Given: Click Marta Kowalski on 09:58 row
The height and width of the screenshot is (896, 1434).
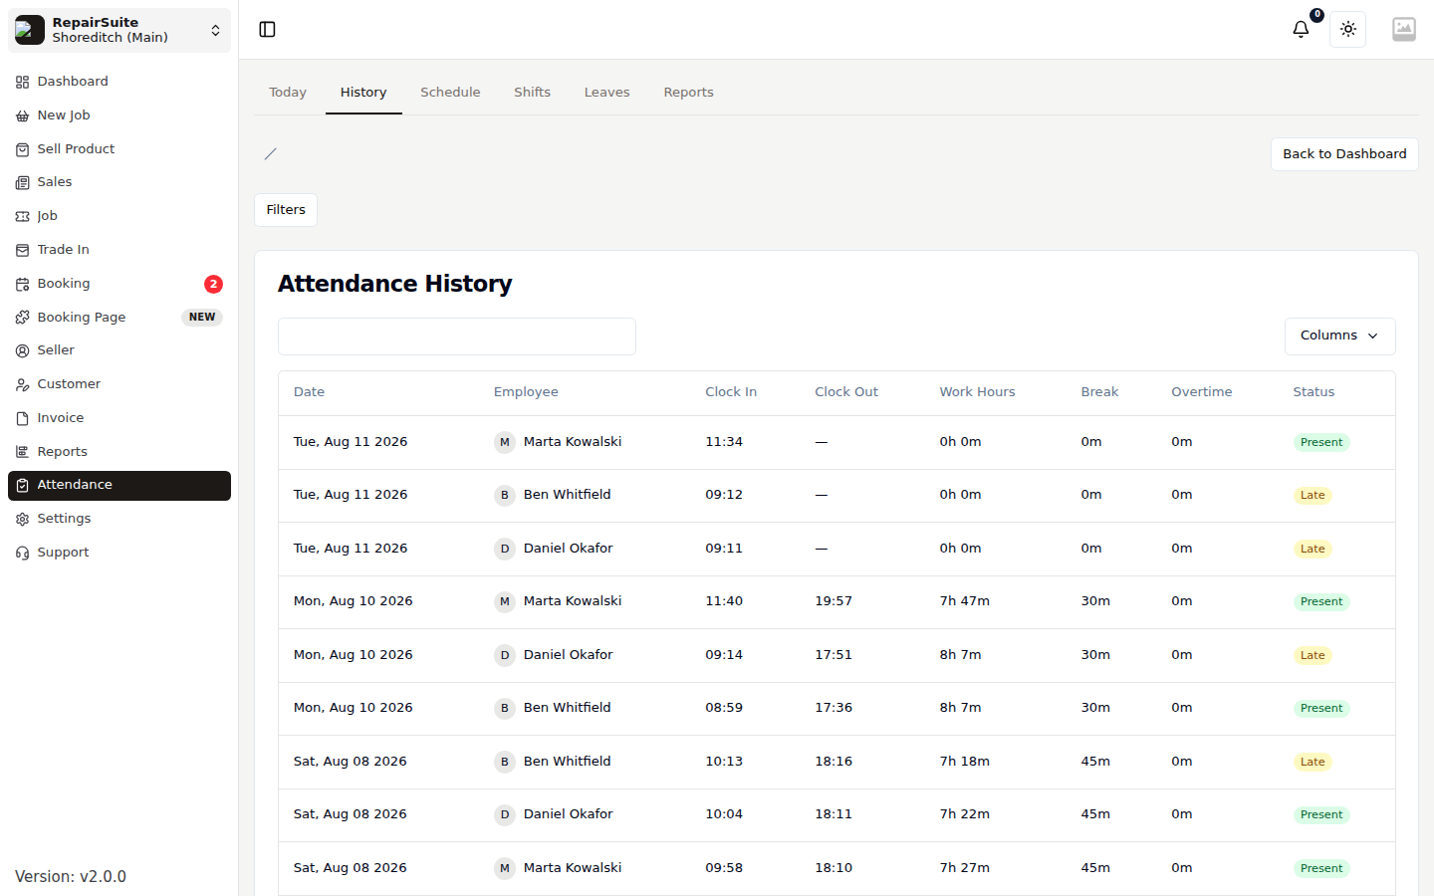Looking at the screenshot, I should pos(573,868).
